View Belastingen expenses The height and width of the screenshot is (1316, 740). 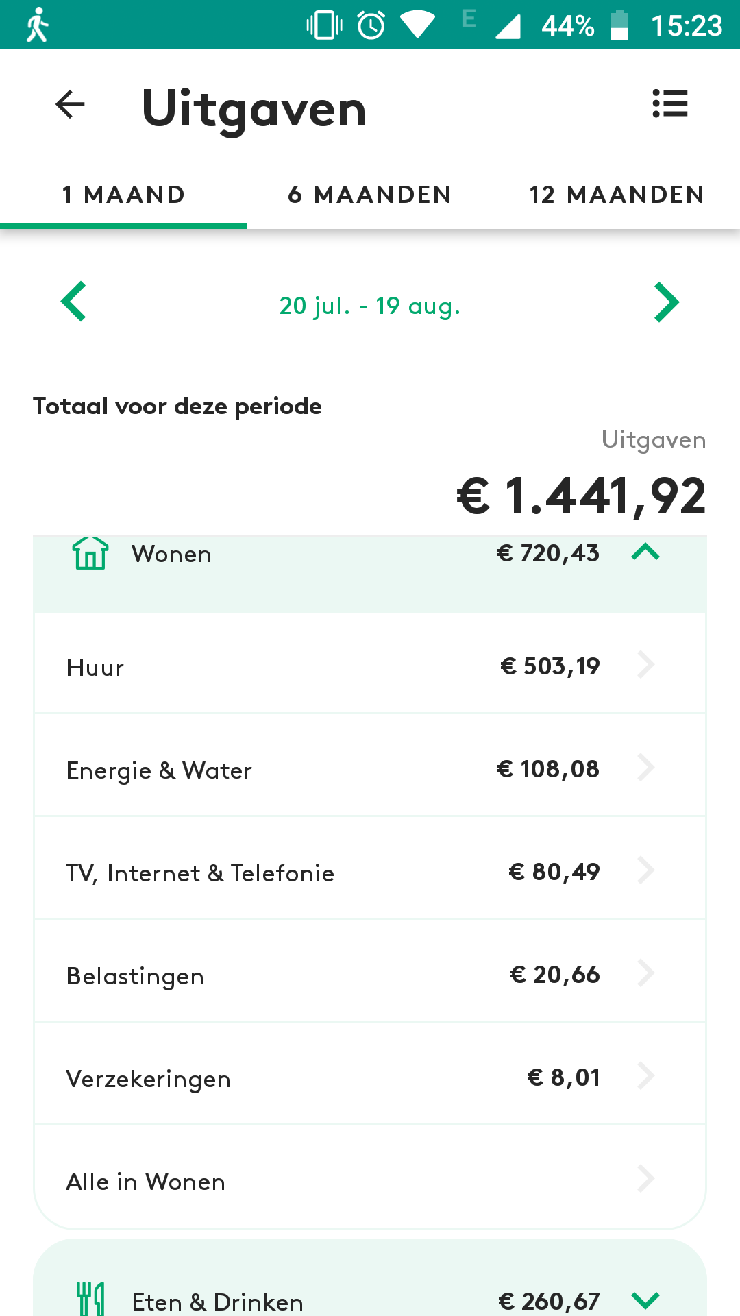pyautogui.click(x=370, y=973)
